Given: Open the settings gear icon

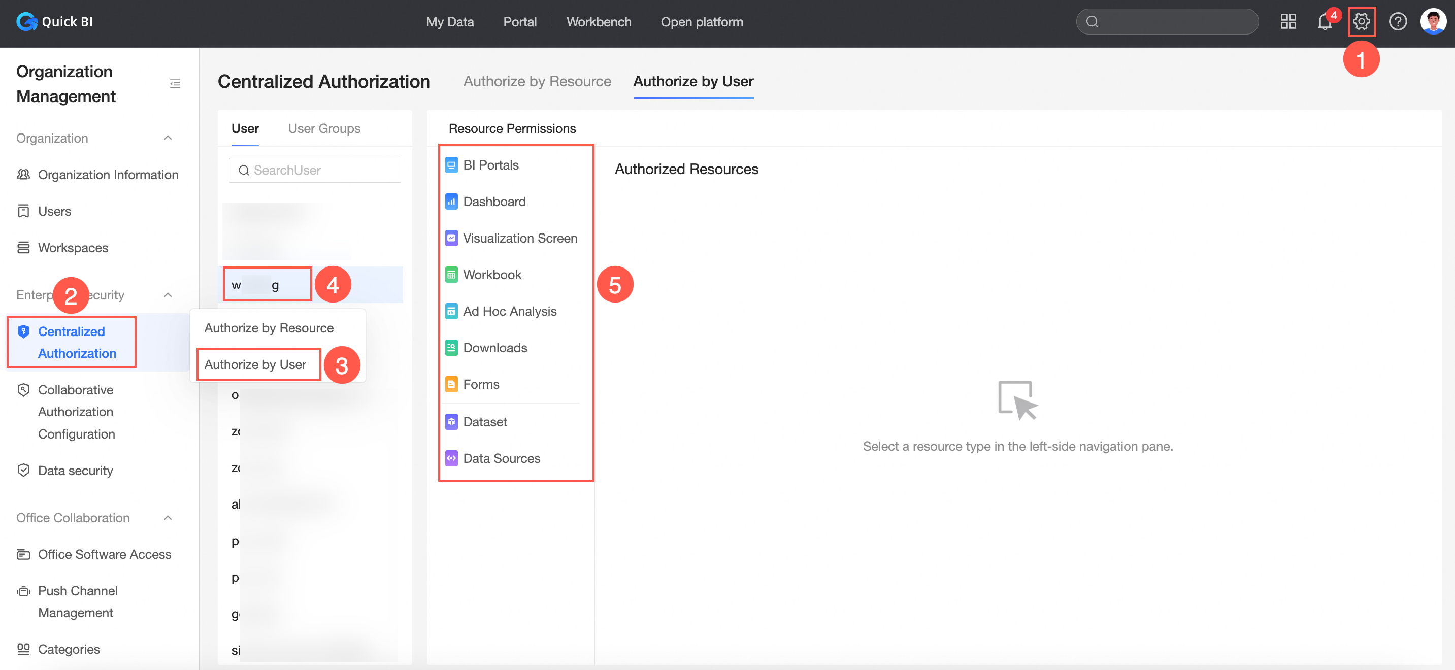Looking at the screenshot, I should point(1361,21).
